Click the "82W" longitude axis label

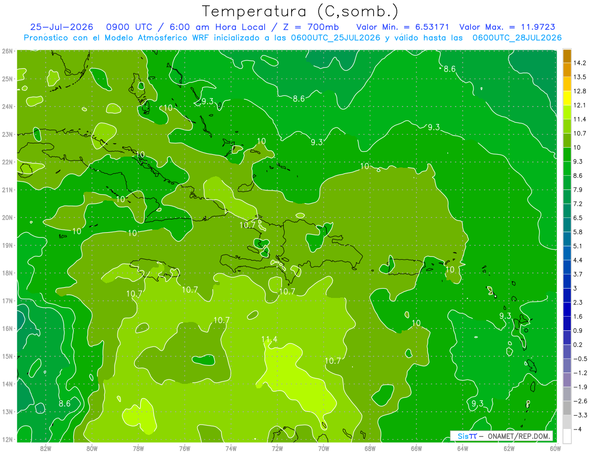click(45, 449)
